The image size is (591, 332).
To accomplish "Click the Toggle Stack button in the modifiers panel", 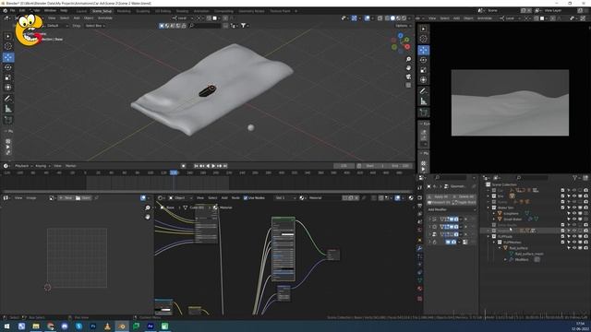I will point(464,203).
